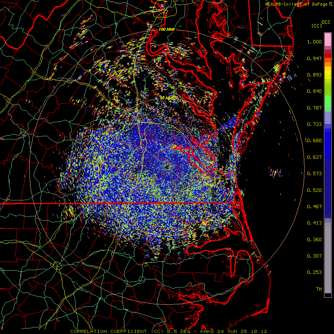Select the 0.573 color scale value
Viewport: 334px width, 334px height.
click(x=314, y=174)
